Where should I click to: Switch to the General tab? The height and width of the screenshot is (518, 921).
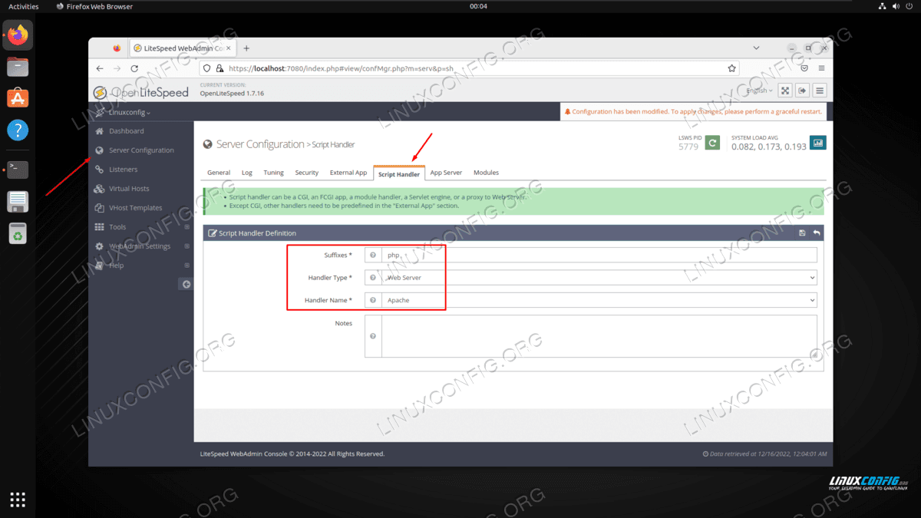tap(219, 173)
